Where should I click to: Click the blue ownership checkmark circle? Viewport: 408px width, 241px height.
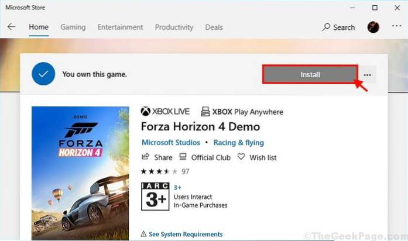(43, 74)
